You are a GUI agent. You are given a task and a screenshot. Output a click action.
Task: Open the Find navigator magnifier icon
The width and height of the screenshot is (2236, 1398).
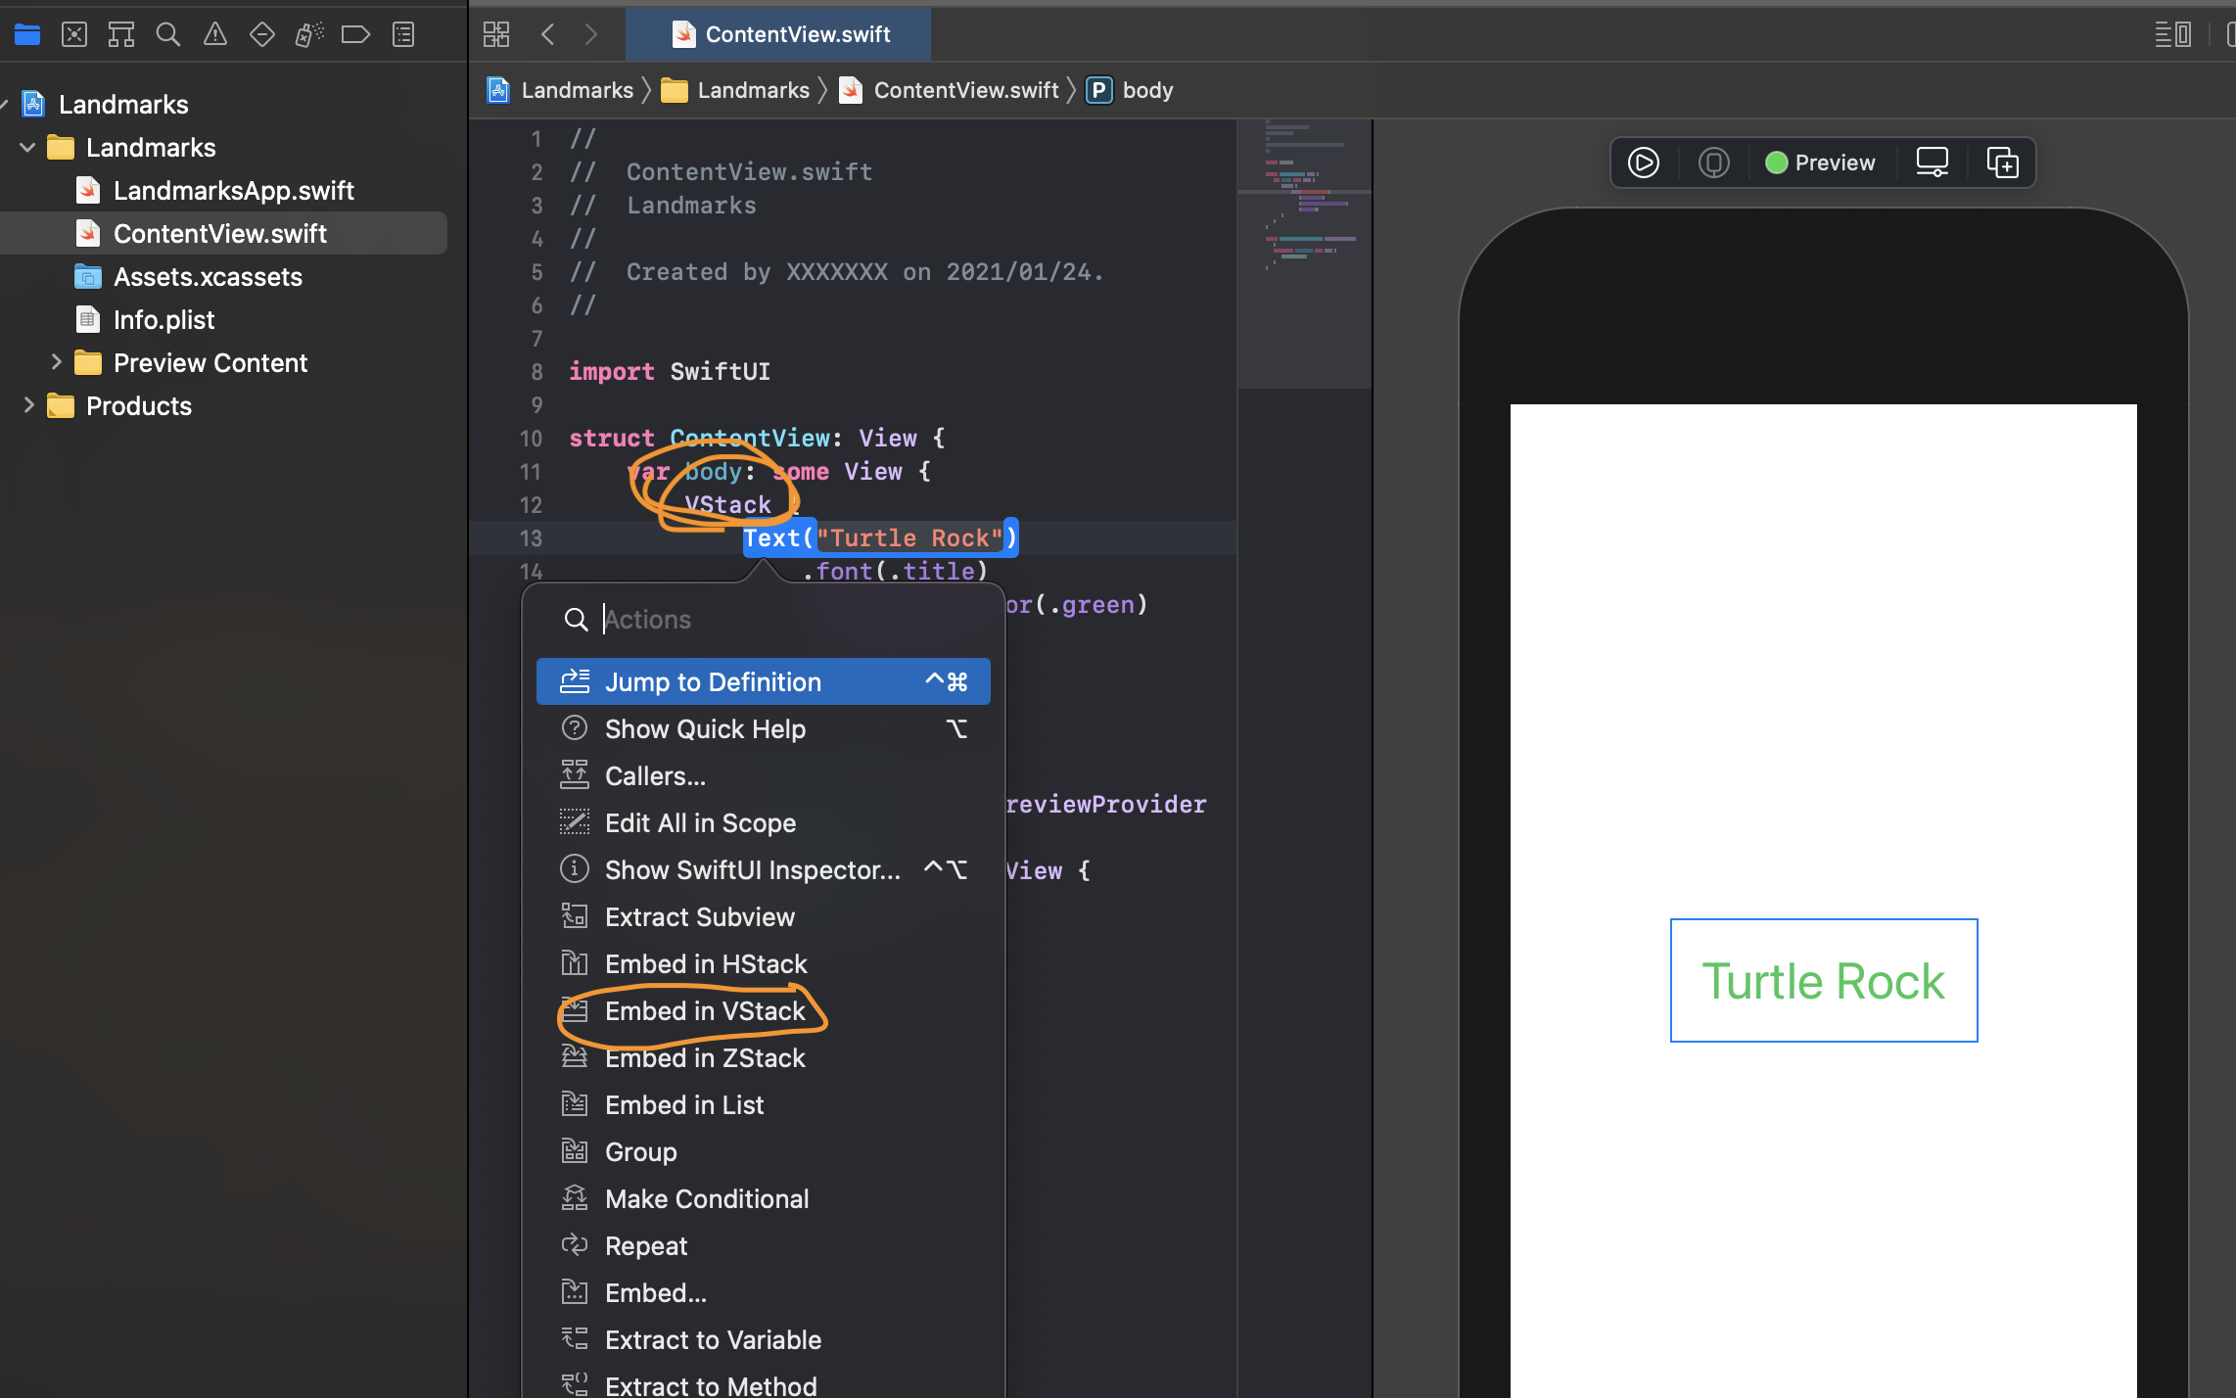pos(168,35)
